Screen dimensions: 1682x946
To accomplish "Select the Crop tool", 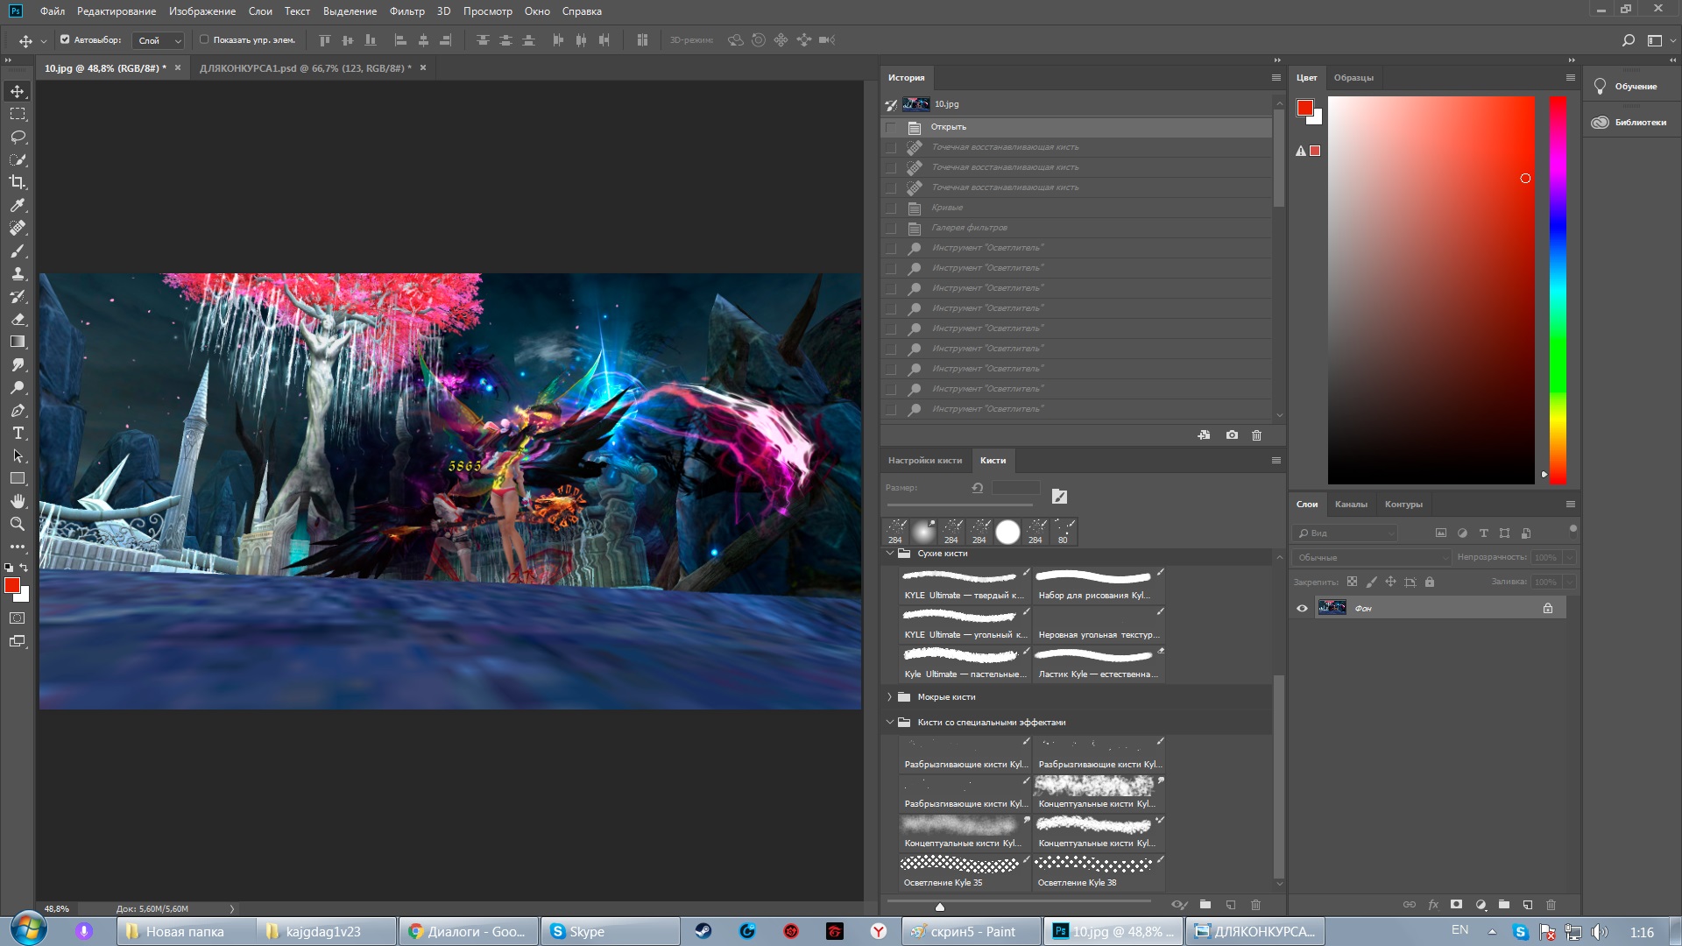I will pos(18,182).
